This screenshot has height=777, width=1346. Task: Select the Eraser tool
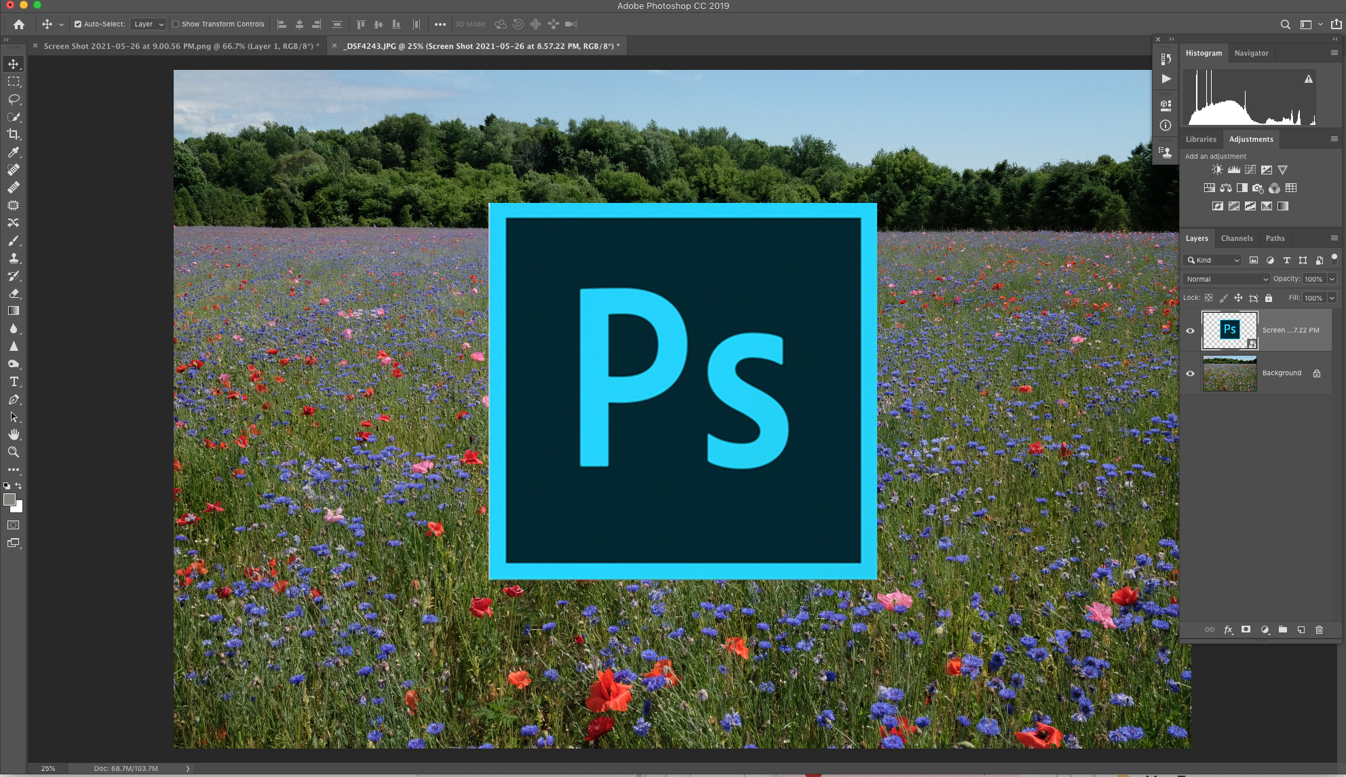point(14,294)
